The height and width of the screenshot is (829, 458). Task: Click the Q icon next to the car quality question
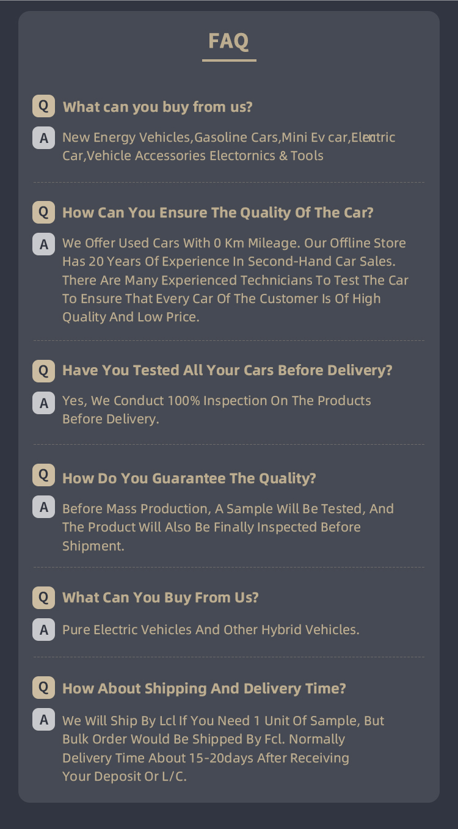(x=43, y=212)
